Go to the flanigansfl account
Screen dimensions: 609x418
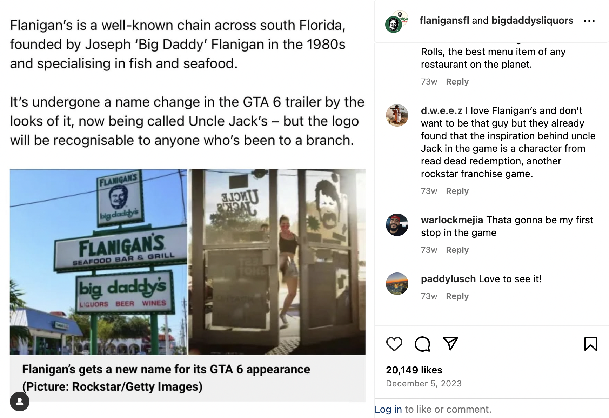pos(444,21)
